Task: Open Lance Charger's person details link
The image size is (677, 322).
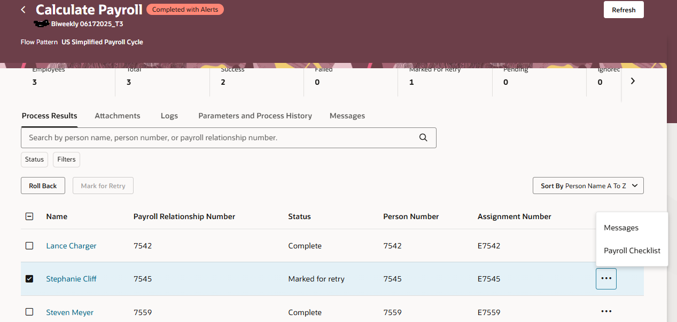Action: pyautogui.click(x=71, y=246)
